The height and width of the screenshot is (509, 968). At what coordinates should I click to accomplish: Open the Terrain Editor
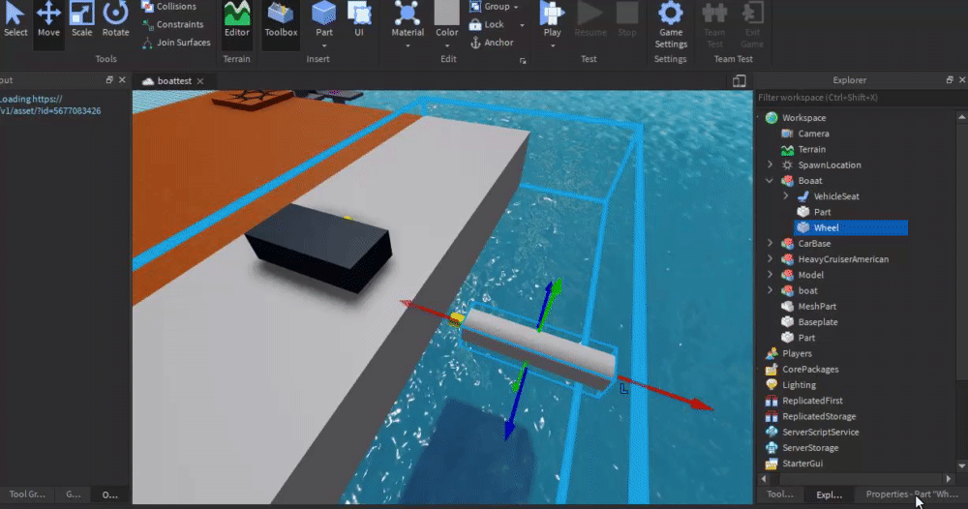236,19
